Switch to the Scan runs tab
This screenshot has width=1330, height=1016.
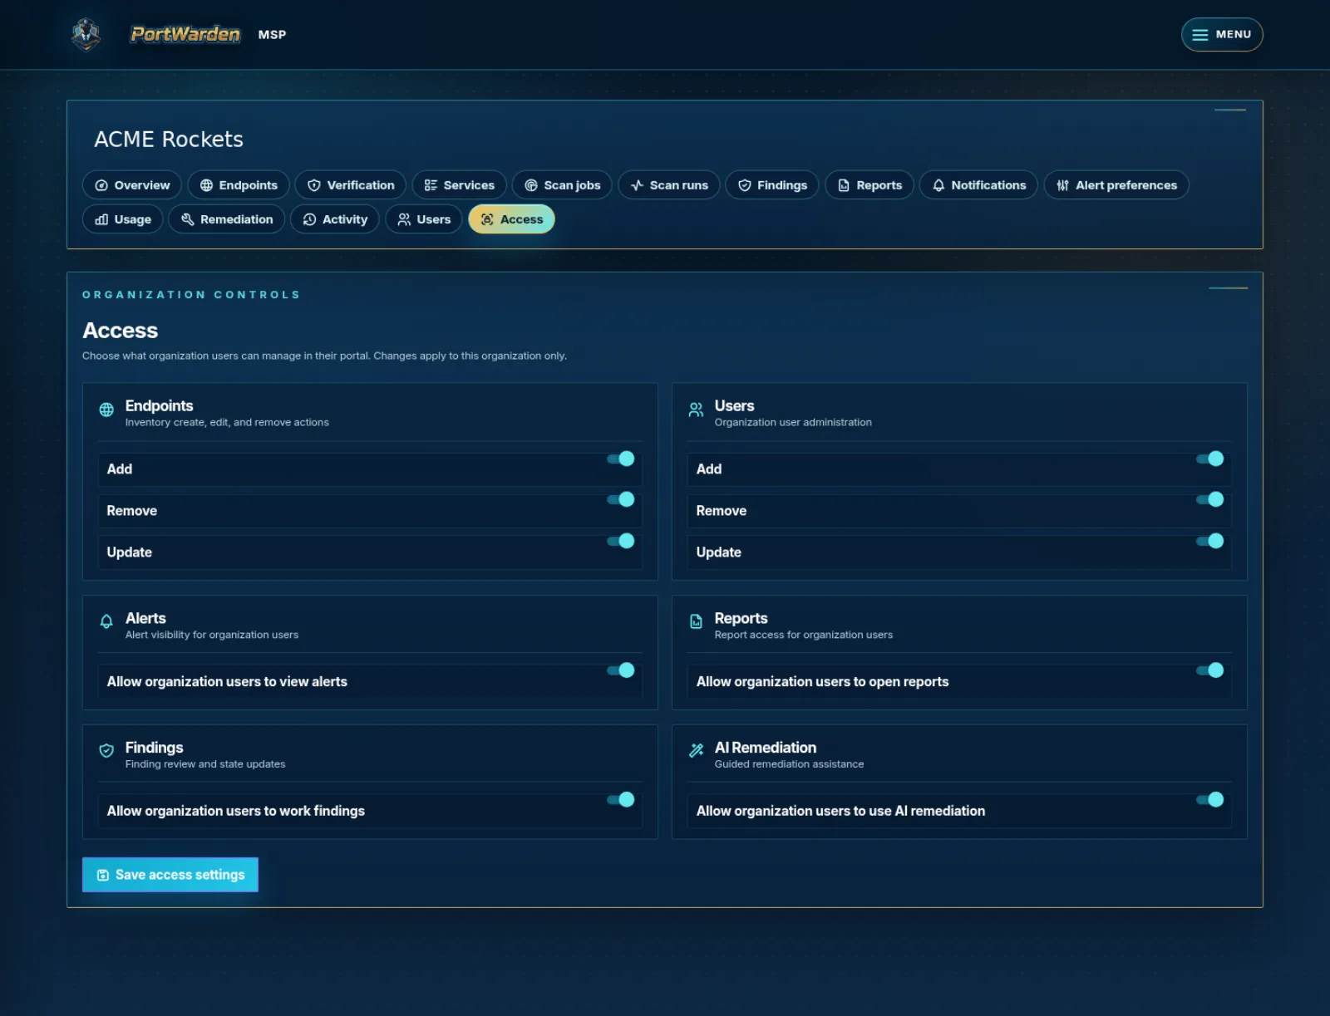(x=669, y=185)
